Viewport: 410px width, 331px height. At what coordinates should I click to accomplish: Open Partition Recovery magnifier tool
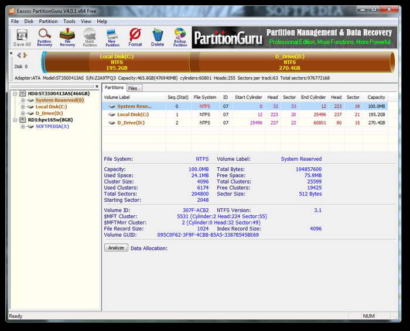coord(45,37)
